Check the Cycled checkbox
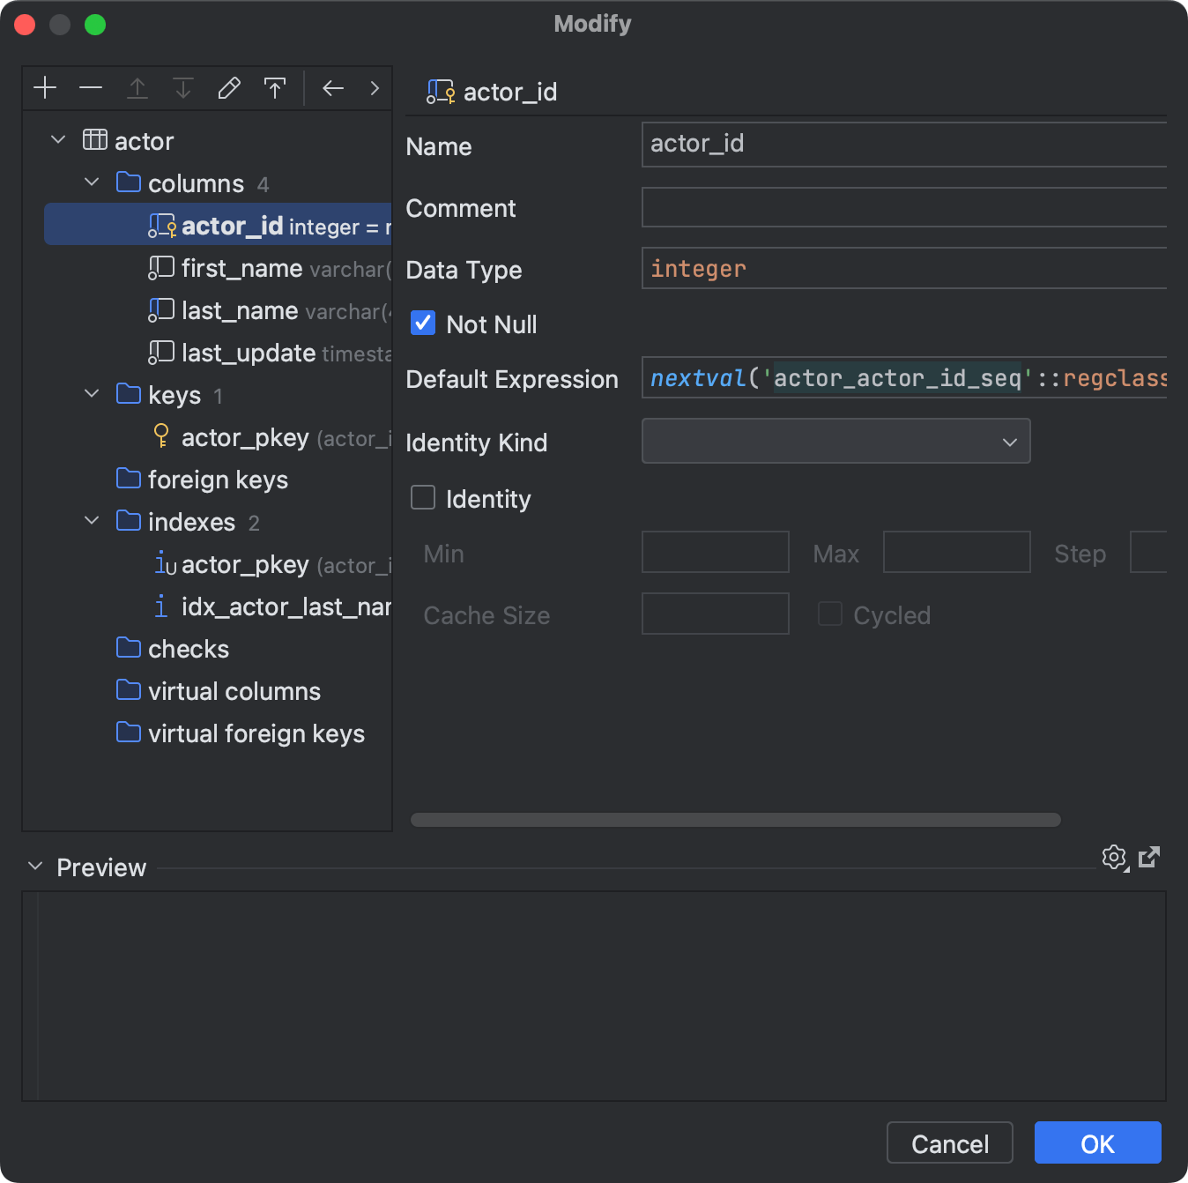Image resolution: width=1188 pixels, height=1183 pixels. pos(829,614)
